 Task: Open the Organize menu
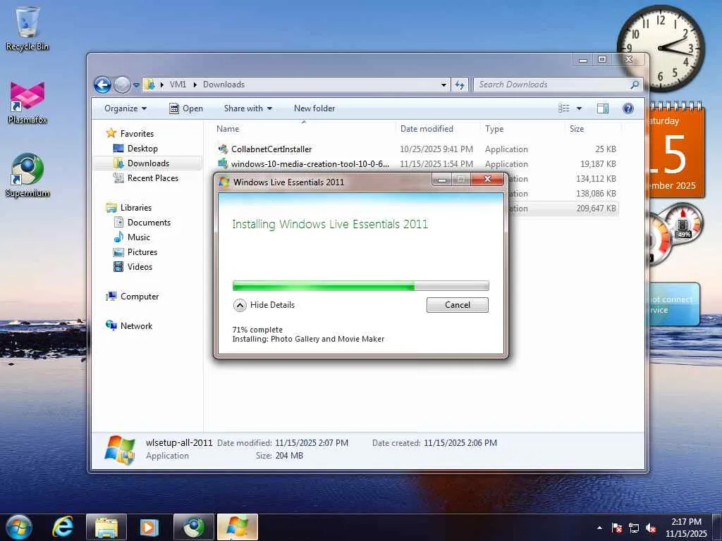click(x=126, y=108)
